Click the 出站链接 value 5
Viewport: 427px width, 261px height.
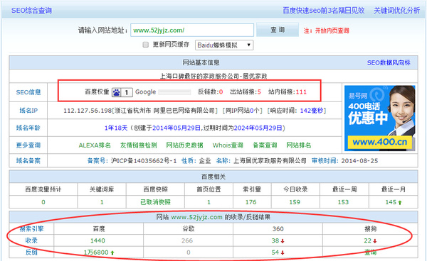pyautogui.click(x=259, y=92)
